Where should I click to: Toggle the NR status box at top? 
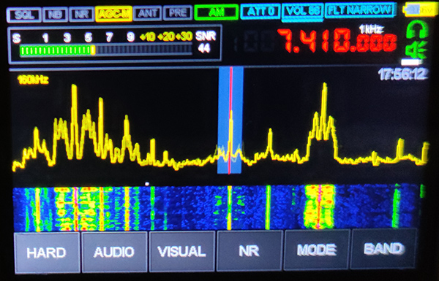point(81,14)
